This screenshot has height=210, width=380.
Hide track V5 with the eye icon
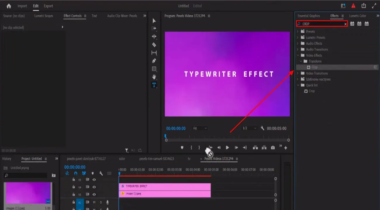pyautogui.click(x=94, y=180)
